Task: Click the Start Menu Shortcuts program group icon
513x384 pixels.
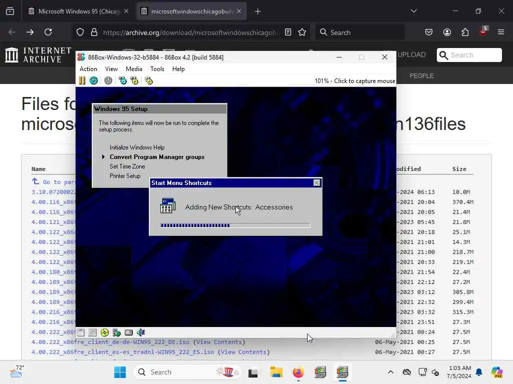Action: coord(168,206)
